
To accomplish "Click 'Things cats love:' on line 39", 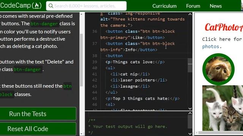I will [134, 62].
